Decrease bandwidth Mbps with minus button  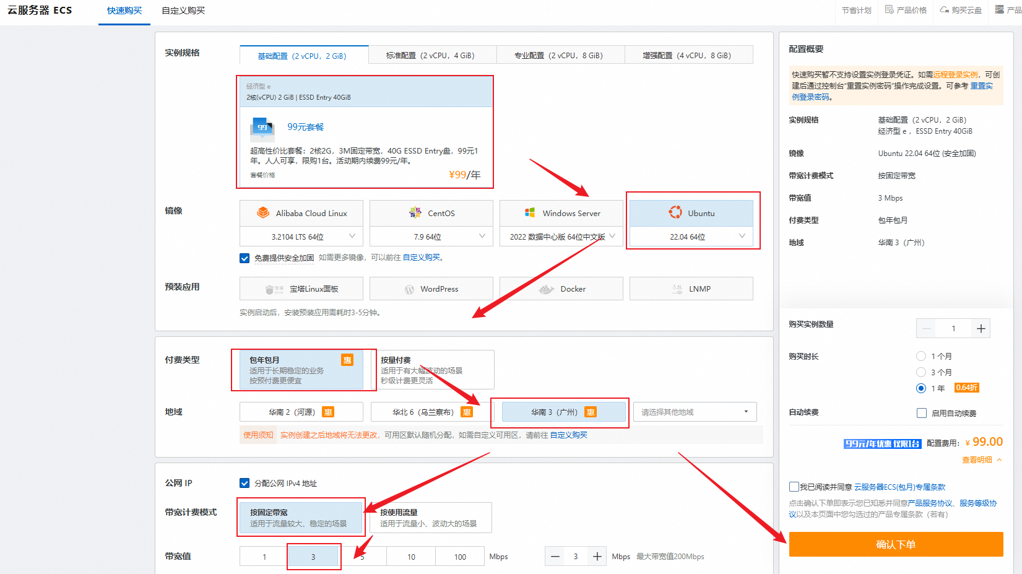click(555, 557)
